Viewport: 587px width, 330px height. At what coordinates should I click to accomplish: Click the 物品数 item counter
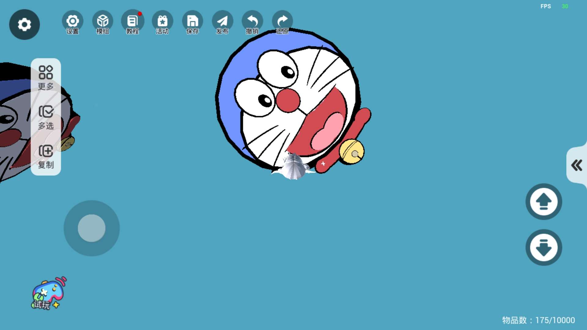(x=538, y=320)
